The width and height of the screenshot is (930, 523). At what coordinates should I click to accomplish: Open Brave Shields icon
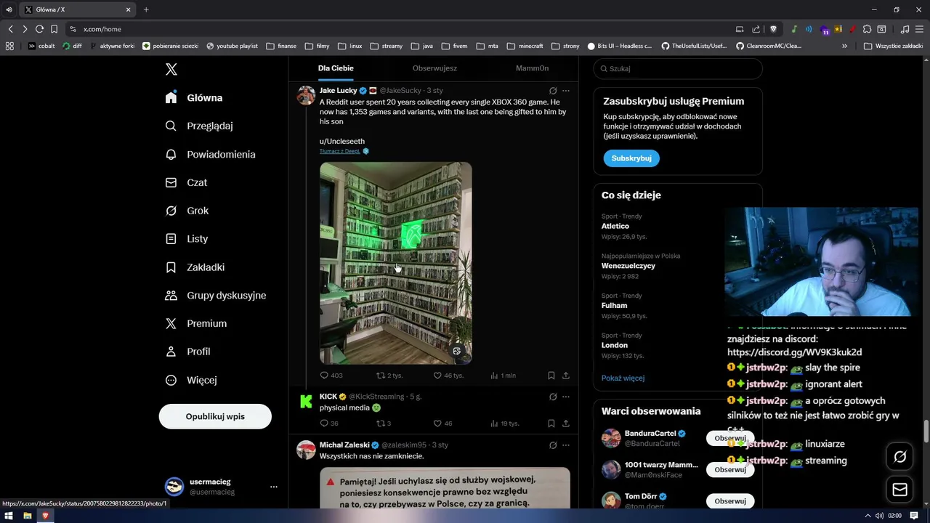(773, 29)
